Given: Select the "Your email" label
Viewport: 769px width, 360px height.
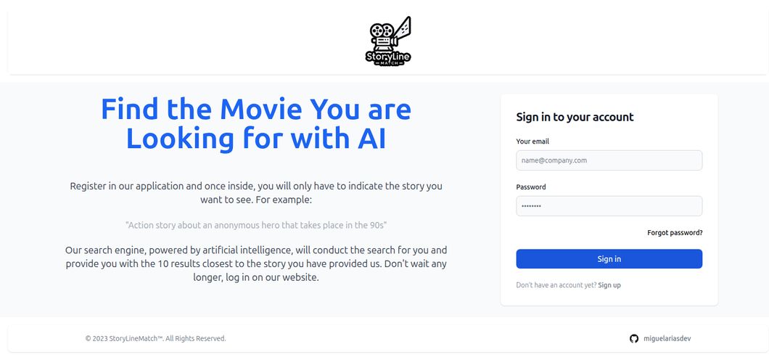Looking at the screenshot, I should click(532, 142).
